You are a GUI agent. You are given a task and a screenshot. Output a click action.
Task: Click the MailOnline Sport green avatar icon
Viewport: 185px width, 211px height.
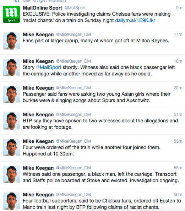[x=11, y=14]
